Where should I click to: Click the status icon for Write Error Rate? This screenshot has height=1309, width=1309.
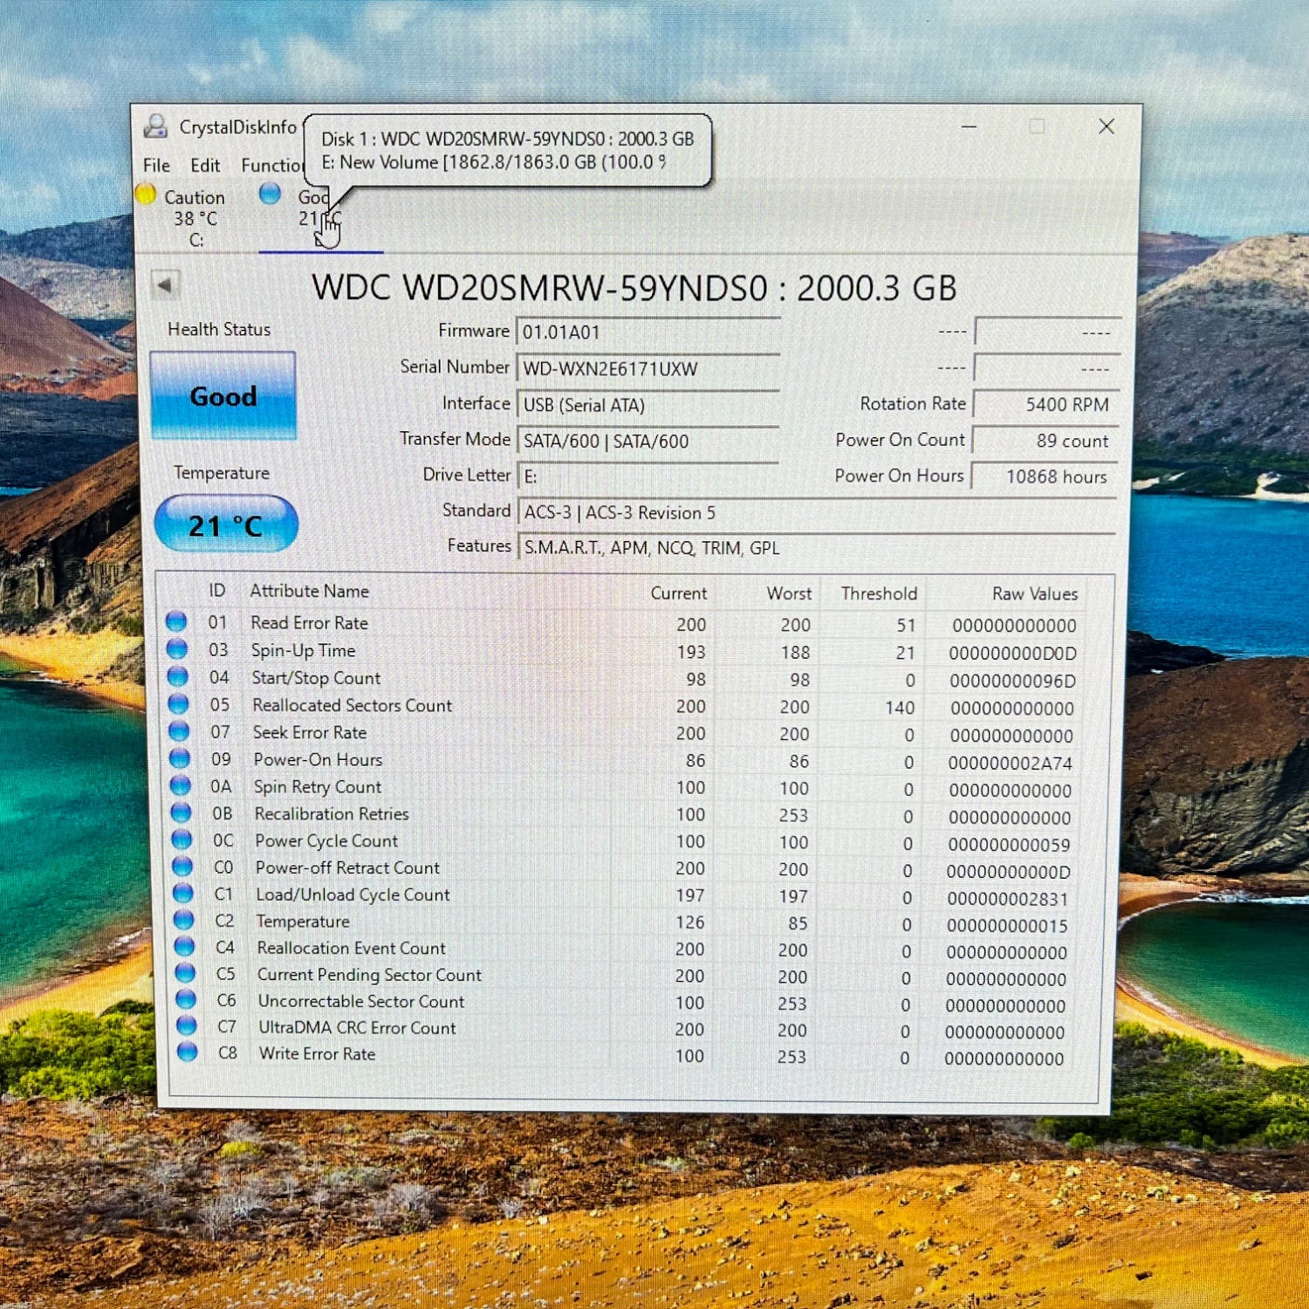click(x=187, y=1051)
